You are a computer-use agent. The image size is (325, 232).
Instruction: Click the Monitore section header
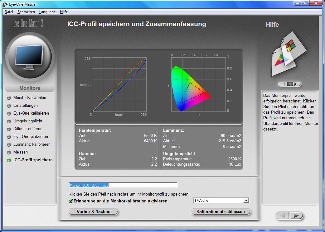(x=30, y=88)
